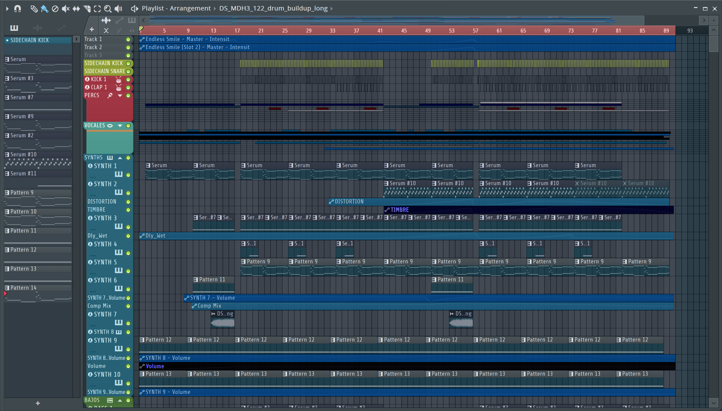Select the Paint brush tool

pos(44,9)
